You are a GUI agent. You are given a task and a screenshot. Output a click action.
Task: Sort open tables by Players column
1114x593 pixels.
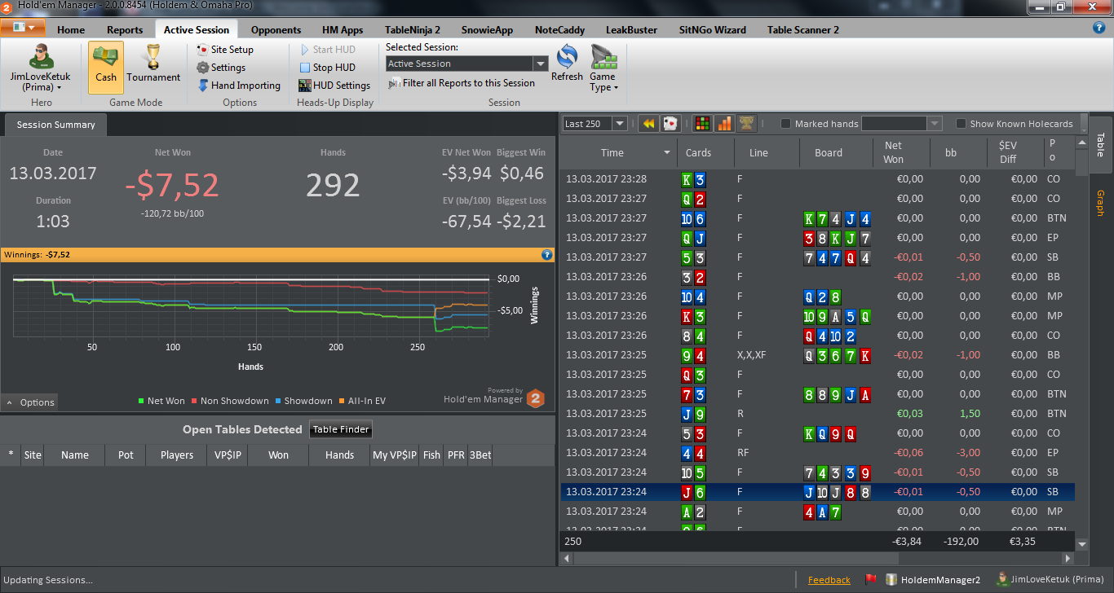click(177, 455)
